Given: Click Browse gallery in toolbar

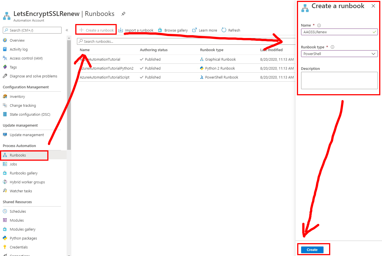Looking at the screenshot, I should (x=173, y=30).
